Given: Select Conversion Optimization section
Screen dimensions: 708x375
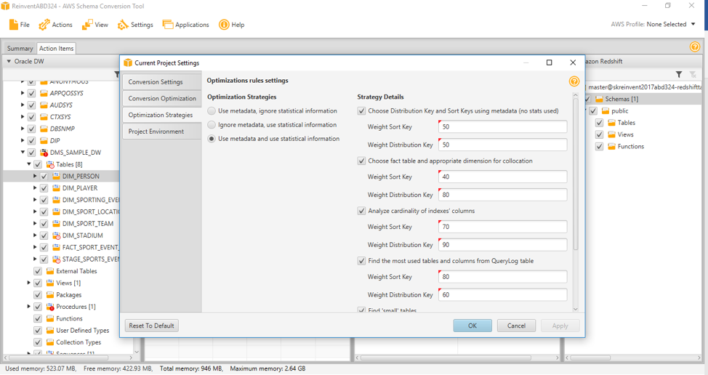Looking at the screenshot, I should [x=161, y=98].
